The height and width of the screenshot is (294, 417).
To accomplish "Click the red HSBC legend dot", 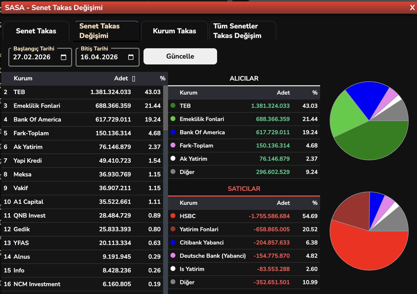I will (x=173, y=216).
